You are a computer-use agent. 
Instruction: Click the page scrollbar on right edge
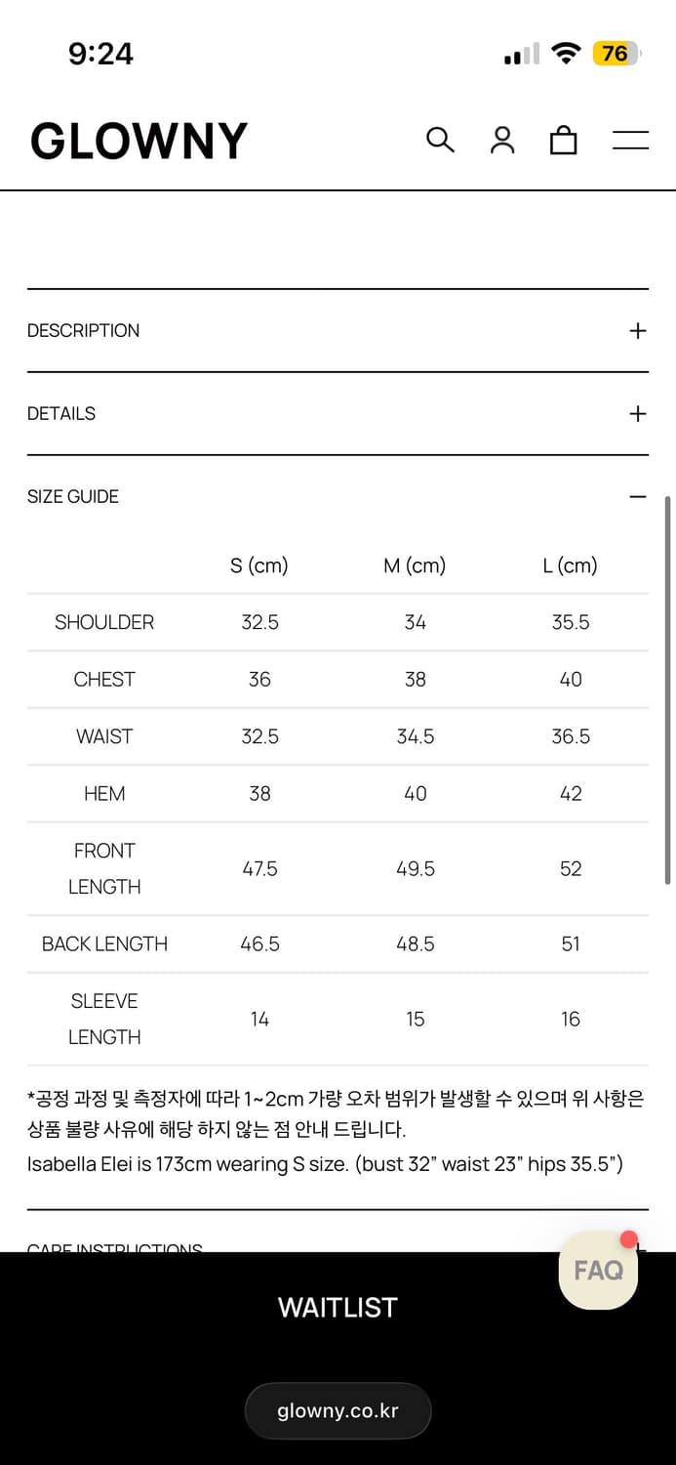coord(668,690)
